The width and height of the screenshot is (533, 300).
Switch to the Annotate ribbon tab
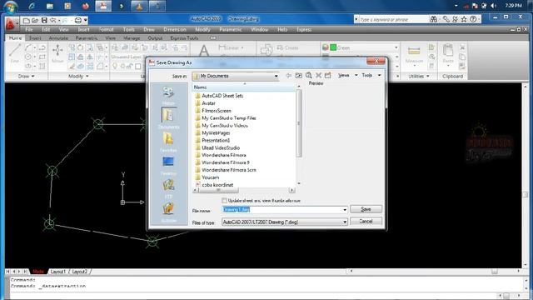tap(58, 38)
